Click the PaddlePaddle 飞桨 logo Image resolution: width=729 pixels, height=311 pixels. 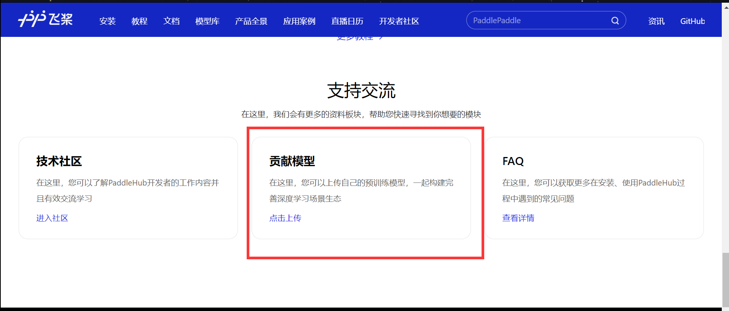(45, 19)
